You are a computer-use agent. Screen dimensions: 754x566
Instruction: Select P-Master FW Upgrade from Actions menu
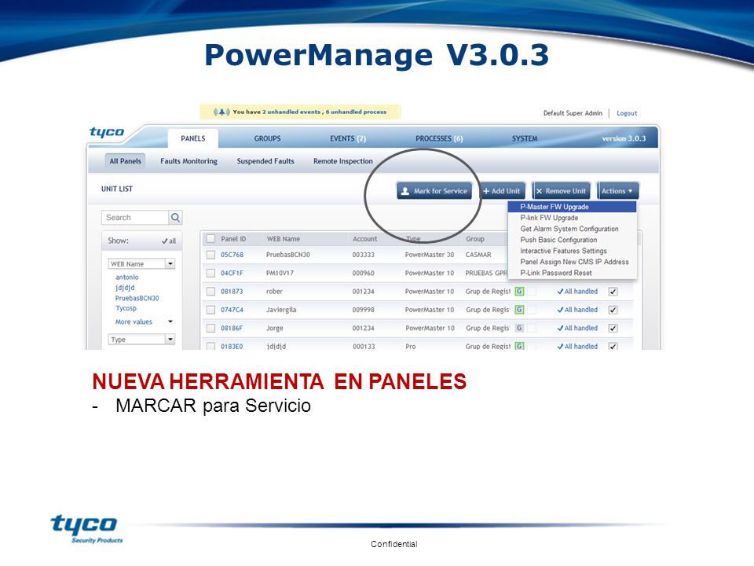[x=573, y=207]
